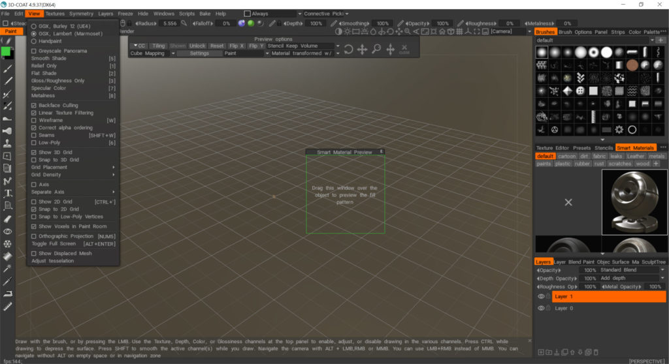Screen dimensions: 669x364
Task: Click the Tiling button in Preview options
Action: point(158,46)
